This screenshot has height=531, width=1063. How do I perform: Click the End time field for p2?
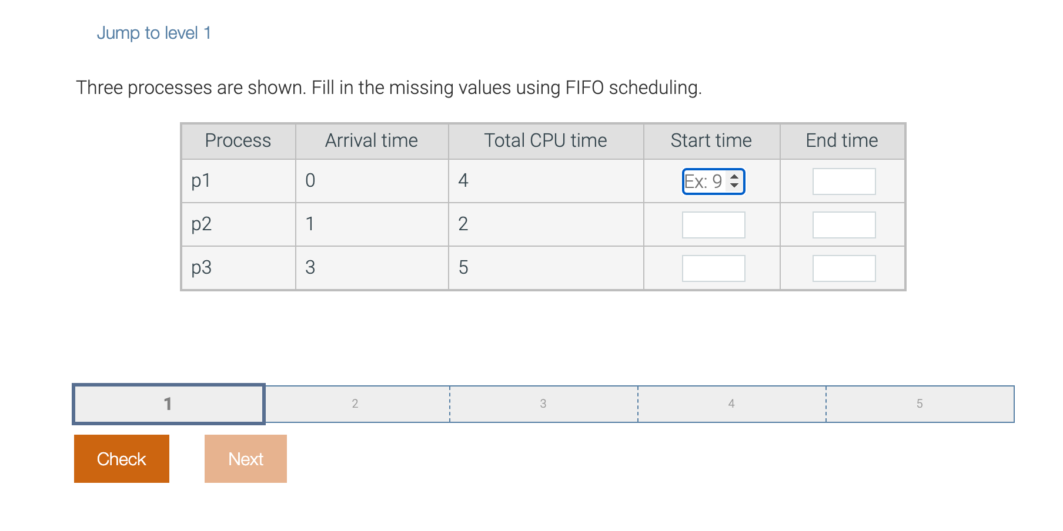click(x=843, y=224)
